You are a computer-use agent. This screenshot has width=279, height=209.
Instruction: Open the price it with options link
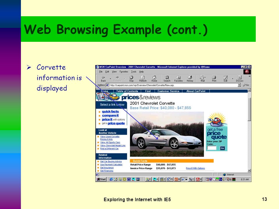pos(113,119)
